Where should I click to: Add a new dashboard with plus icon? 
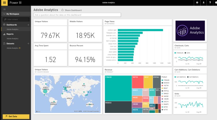[x=28, y=25]
